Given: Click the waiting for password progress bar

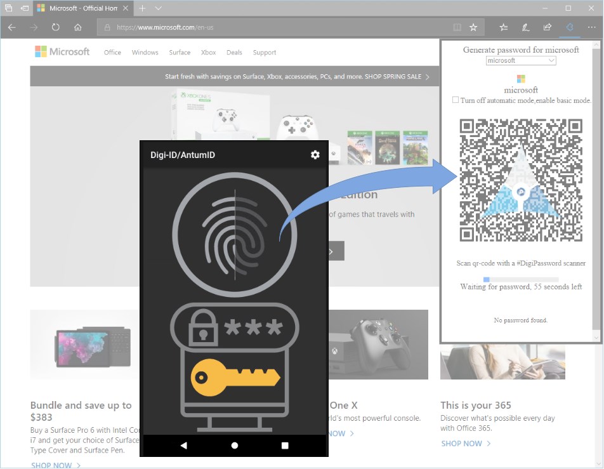Looking at the screenshot, I should click(521, 279).
